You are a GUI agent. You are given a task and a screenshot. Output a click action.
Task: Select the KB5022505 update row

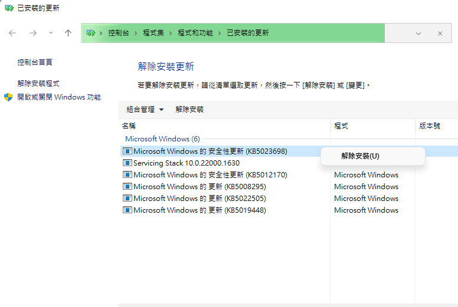point(289,198)
